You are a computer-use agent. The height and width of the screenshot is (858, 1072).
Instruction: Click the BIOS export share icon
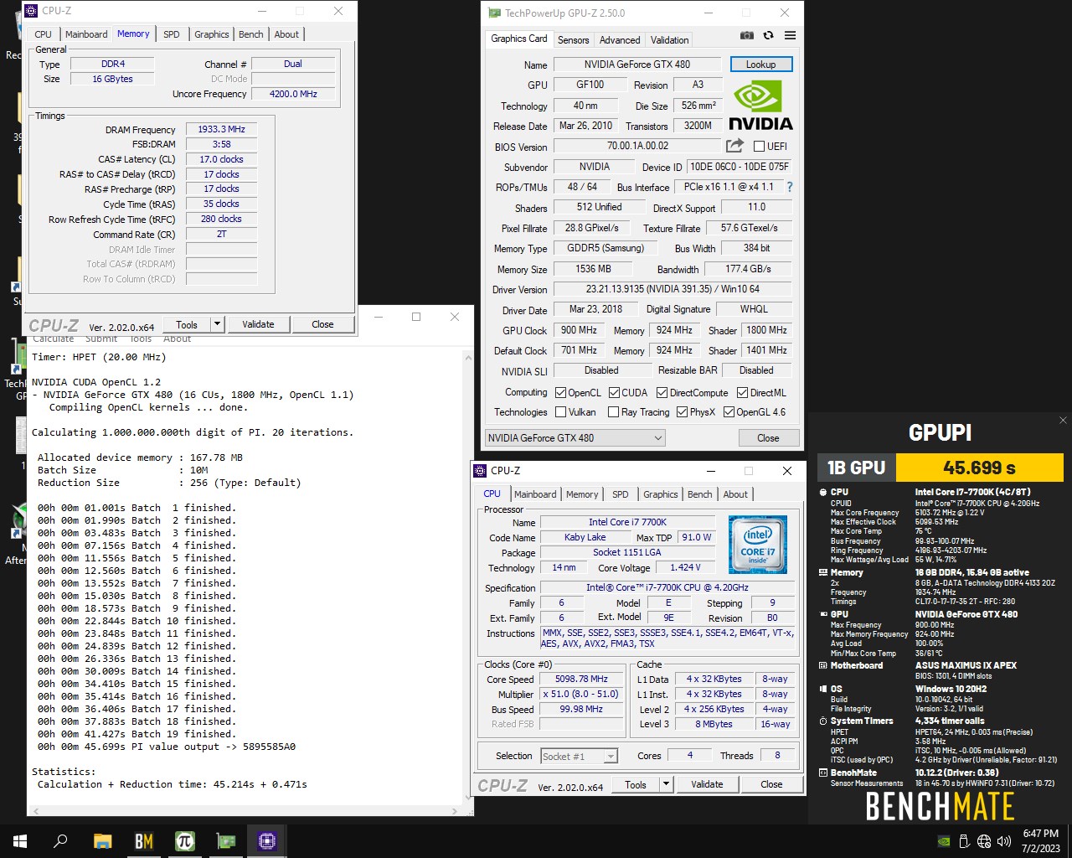click(735, 146)
